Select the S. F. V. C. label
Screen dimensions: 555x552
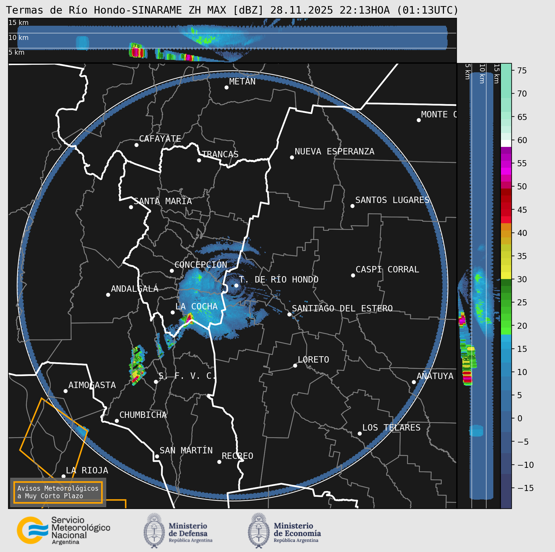(x=187, y=376)
